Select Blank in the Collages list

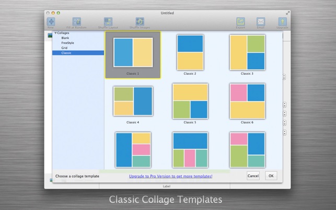tap(65, 38)
